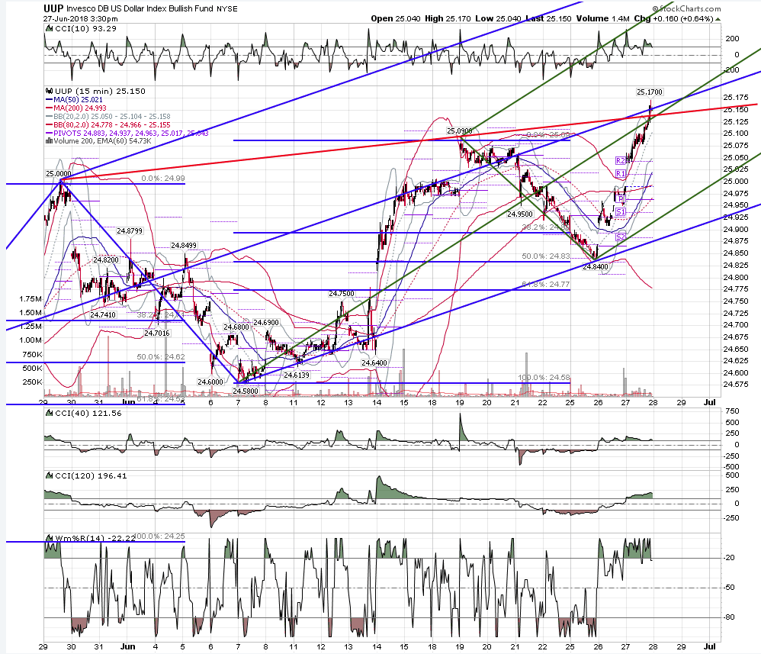This screenshot has width=761, height=654.
Task: Click the UUP ticker symbol in title
Action: pyautogui.click(x=53, y=8)
